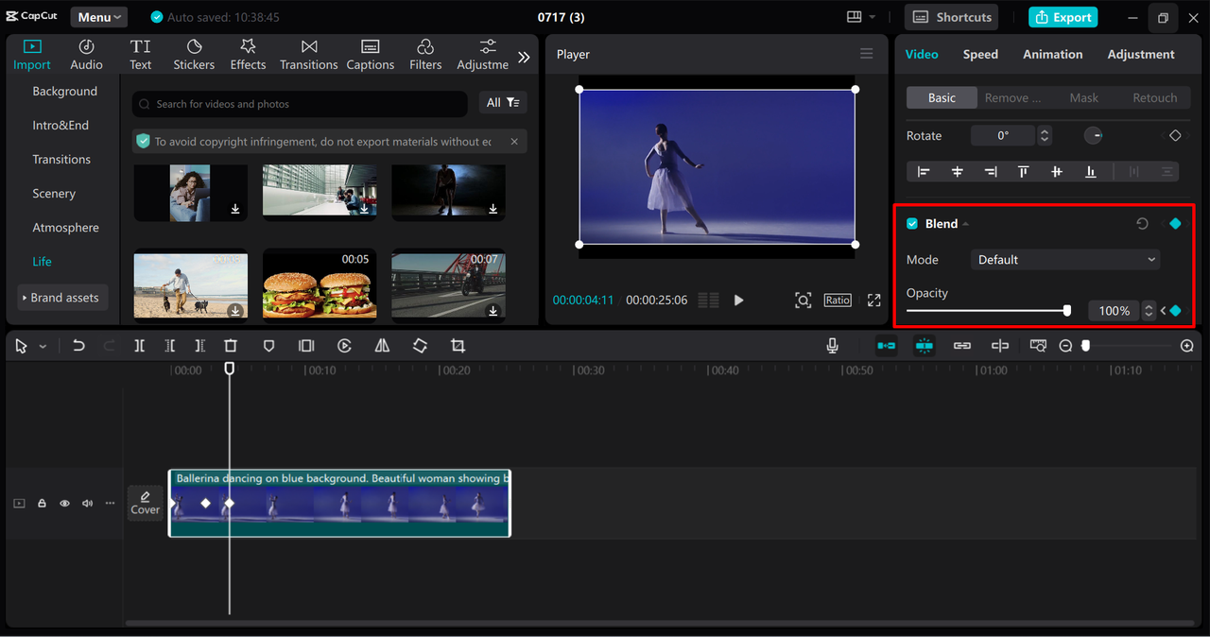Select the Split tool in timeline toolbar
This screenshot has width=1210, height=637.
(139, 346)
